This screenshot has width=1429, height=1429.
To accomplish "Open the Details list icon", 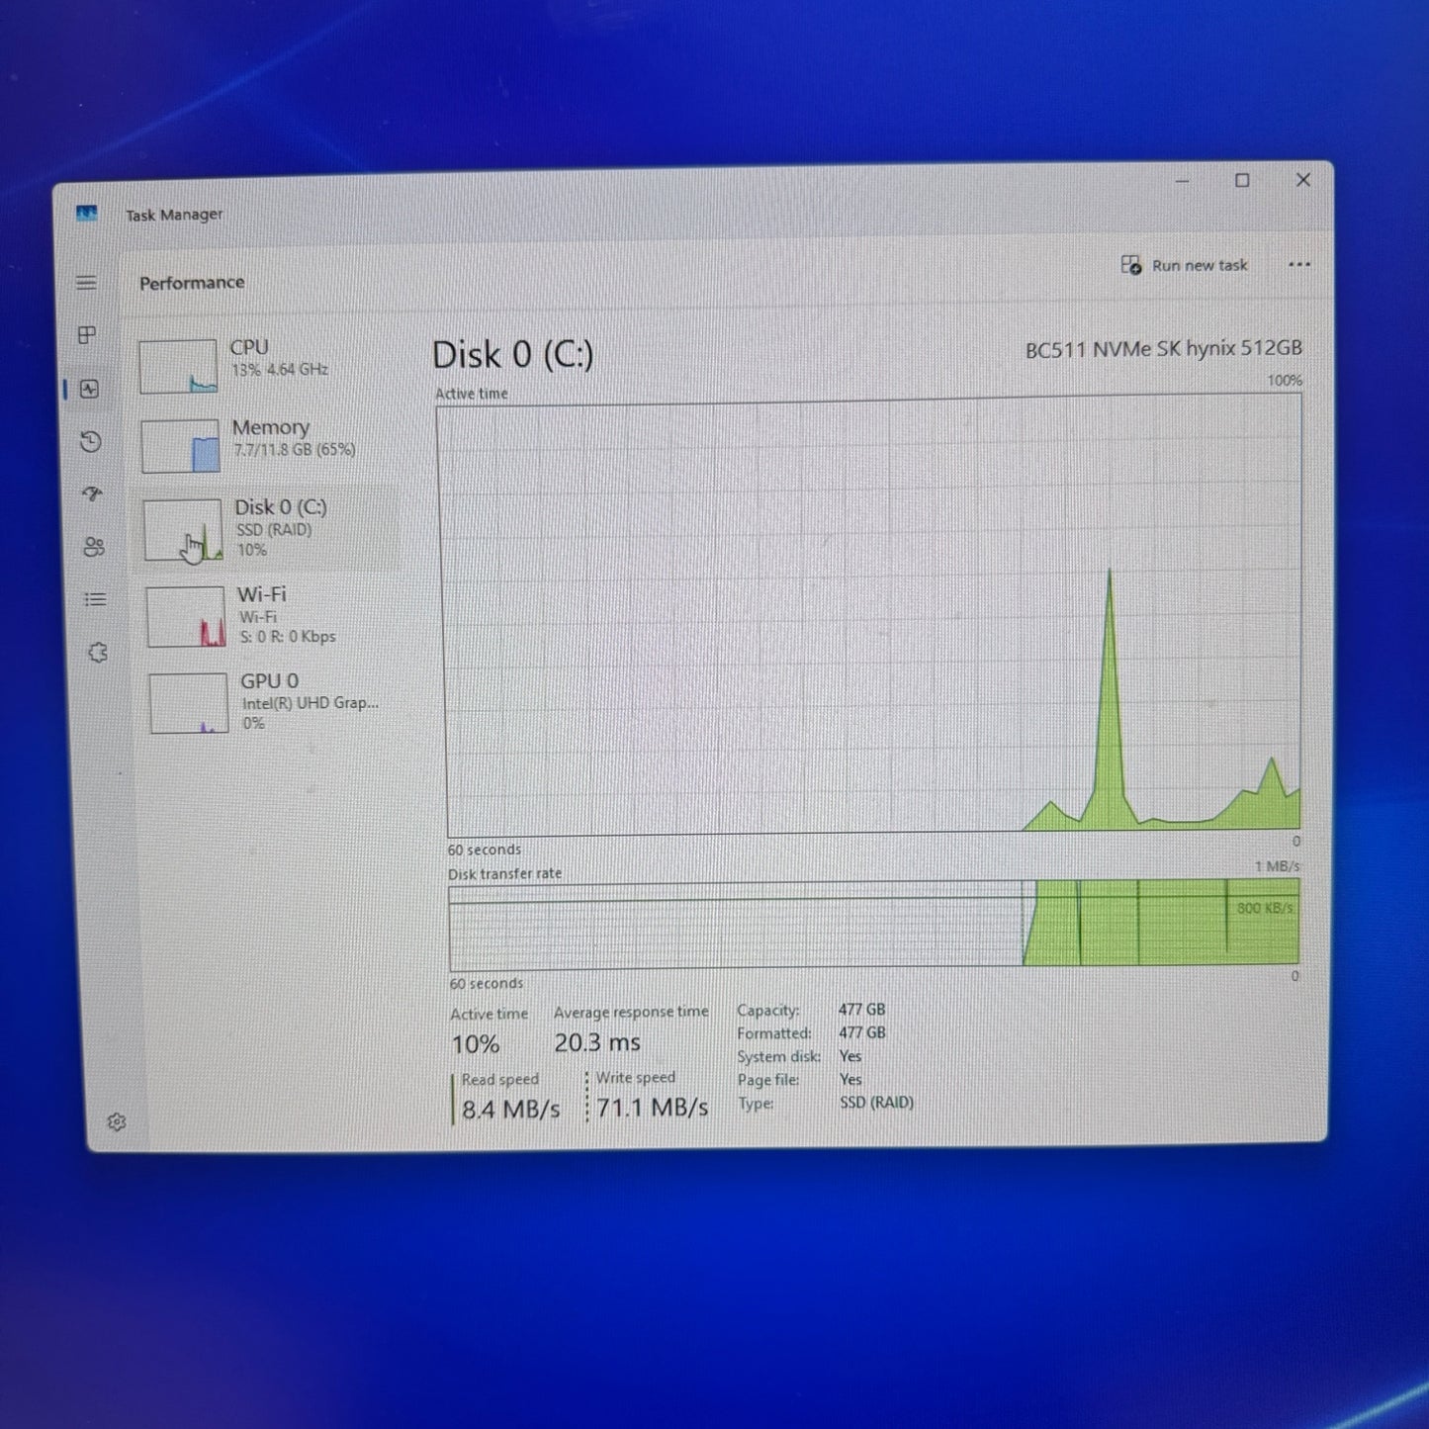I will 95,599.
